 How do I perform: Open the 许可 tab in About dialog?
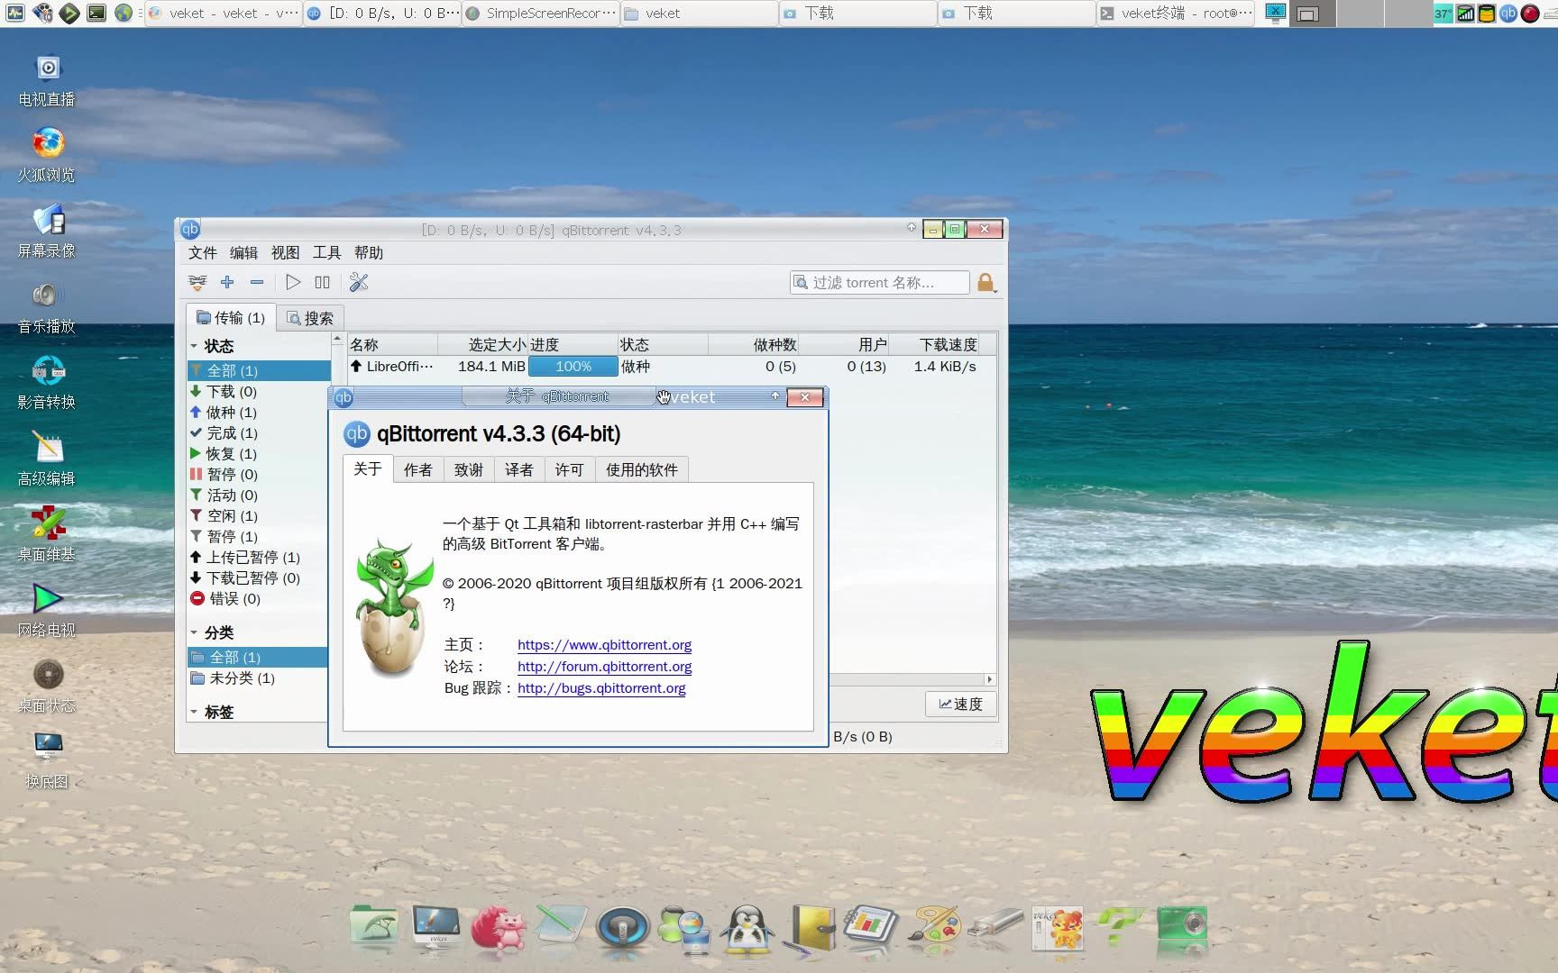(x=569, y=470)
